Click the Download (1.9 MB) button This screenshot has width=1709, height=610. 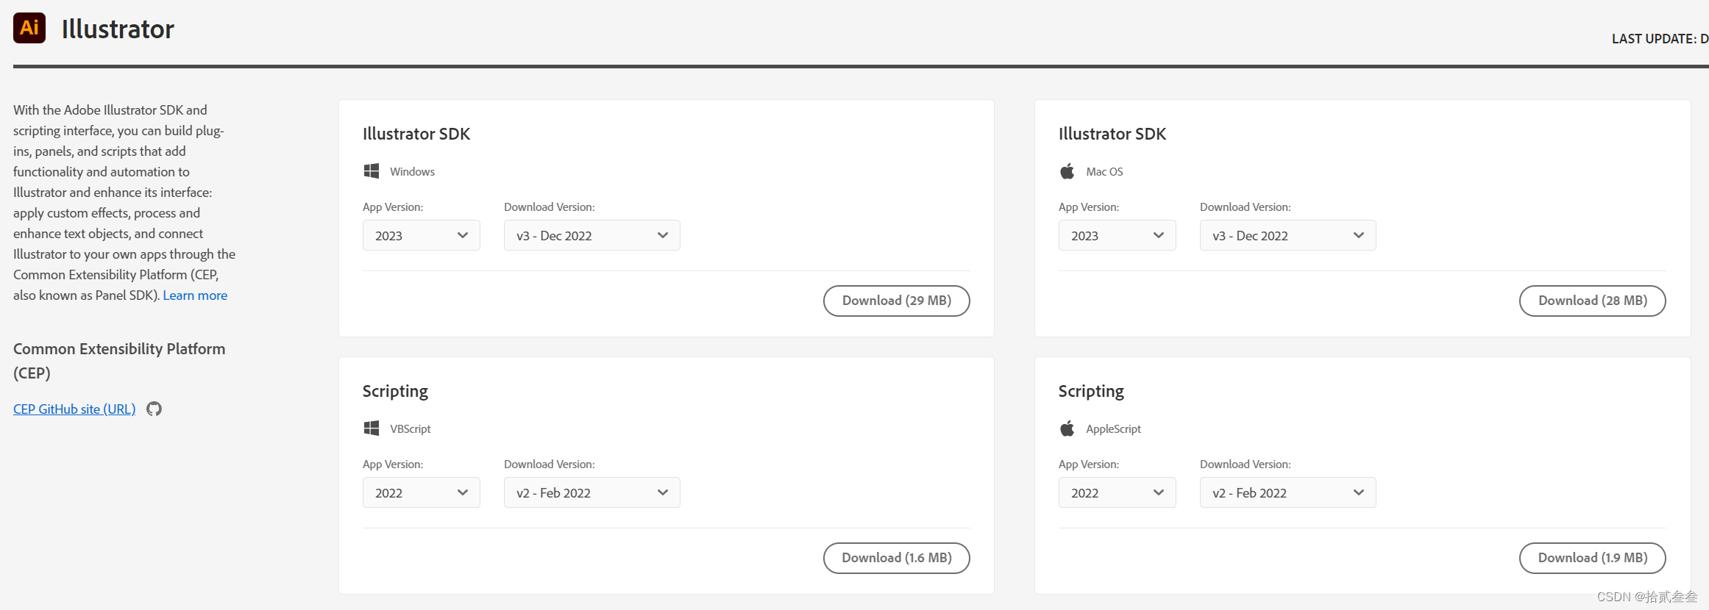1593,558
